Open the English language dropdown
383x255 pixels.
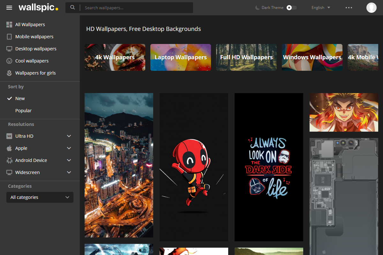tap(321, 8)
